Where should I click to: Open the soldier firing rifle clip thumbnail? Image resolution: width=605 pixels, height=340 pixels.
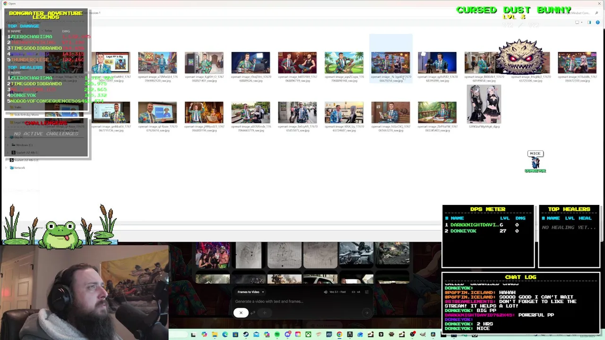point(392,255)
